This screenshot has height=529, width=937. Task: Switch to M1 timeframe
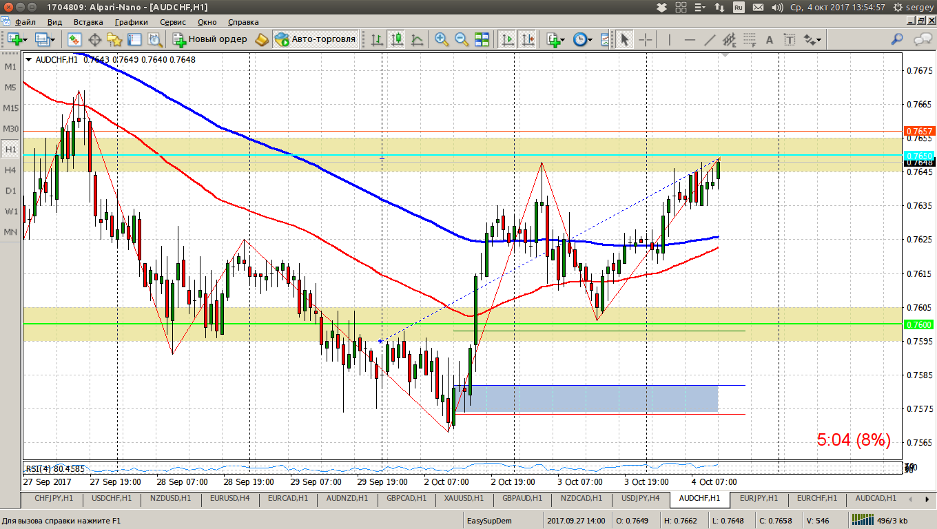10,67
